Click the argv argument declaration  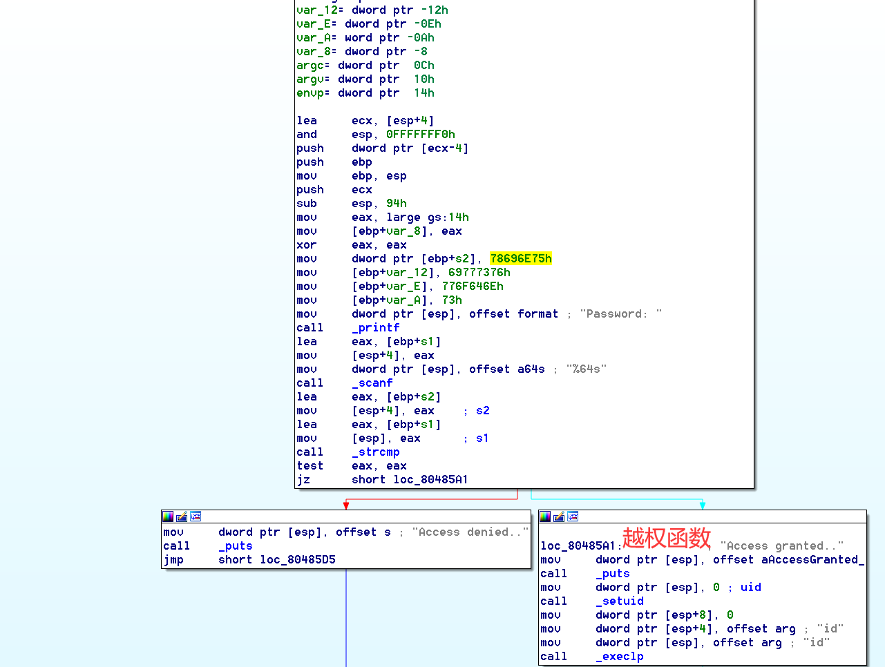[x=365, y=79]
